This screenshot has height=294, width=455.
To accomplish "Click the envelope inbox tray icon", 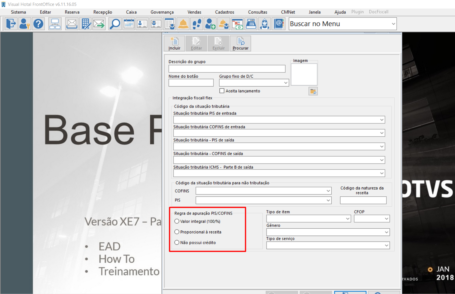I will [72, 24].
